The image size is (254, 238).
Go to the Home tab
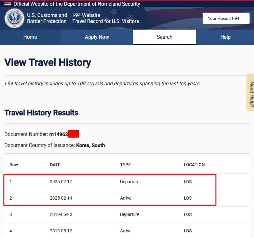point(30,37)
